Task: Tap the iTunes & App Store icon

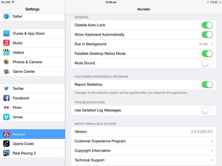Action: pos(6,34)
